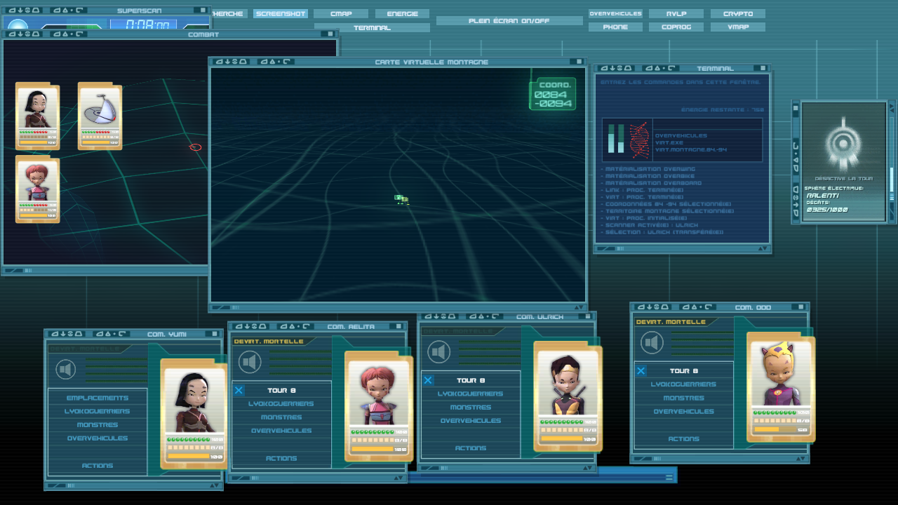The height and width of the screenshot is (505, 898).
Task: Open VMAP from the top bar
Action: [x=738, y=27]
